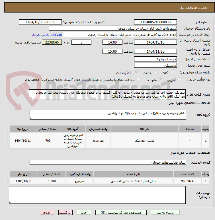Click the گروه کالا textarea

[x=108, y=115]
